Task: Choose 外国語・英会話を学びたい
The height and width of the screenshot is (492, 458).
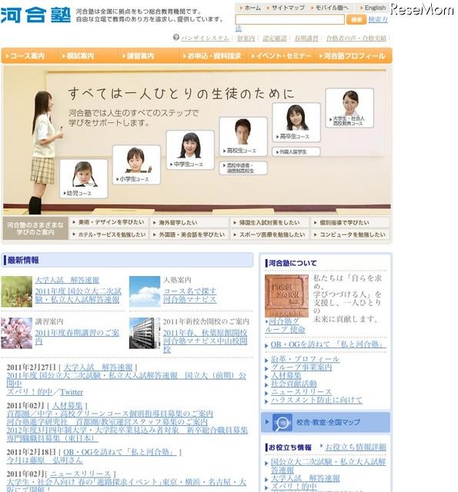Action: click(189, 234)
